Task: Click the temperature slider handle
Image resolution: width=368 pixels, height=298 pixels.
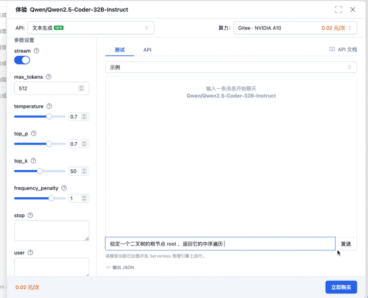Action: point(49,117)
